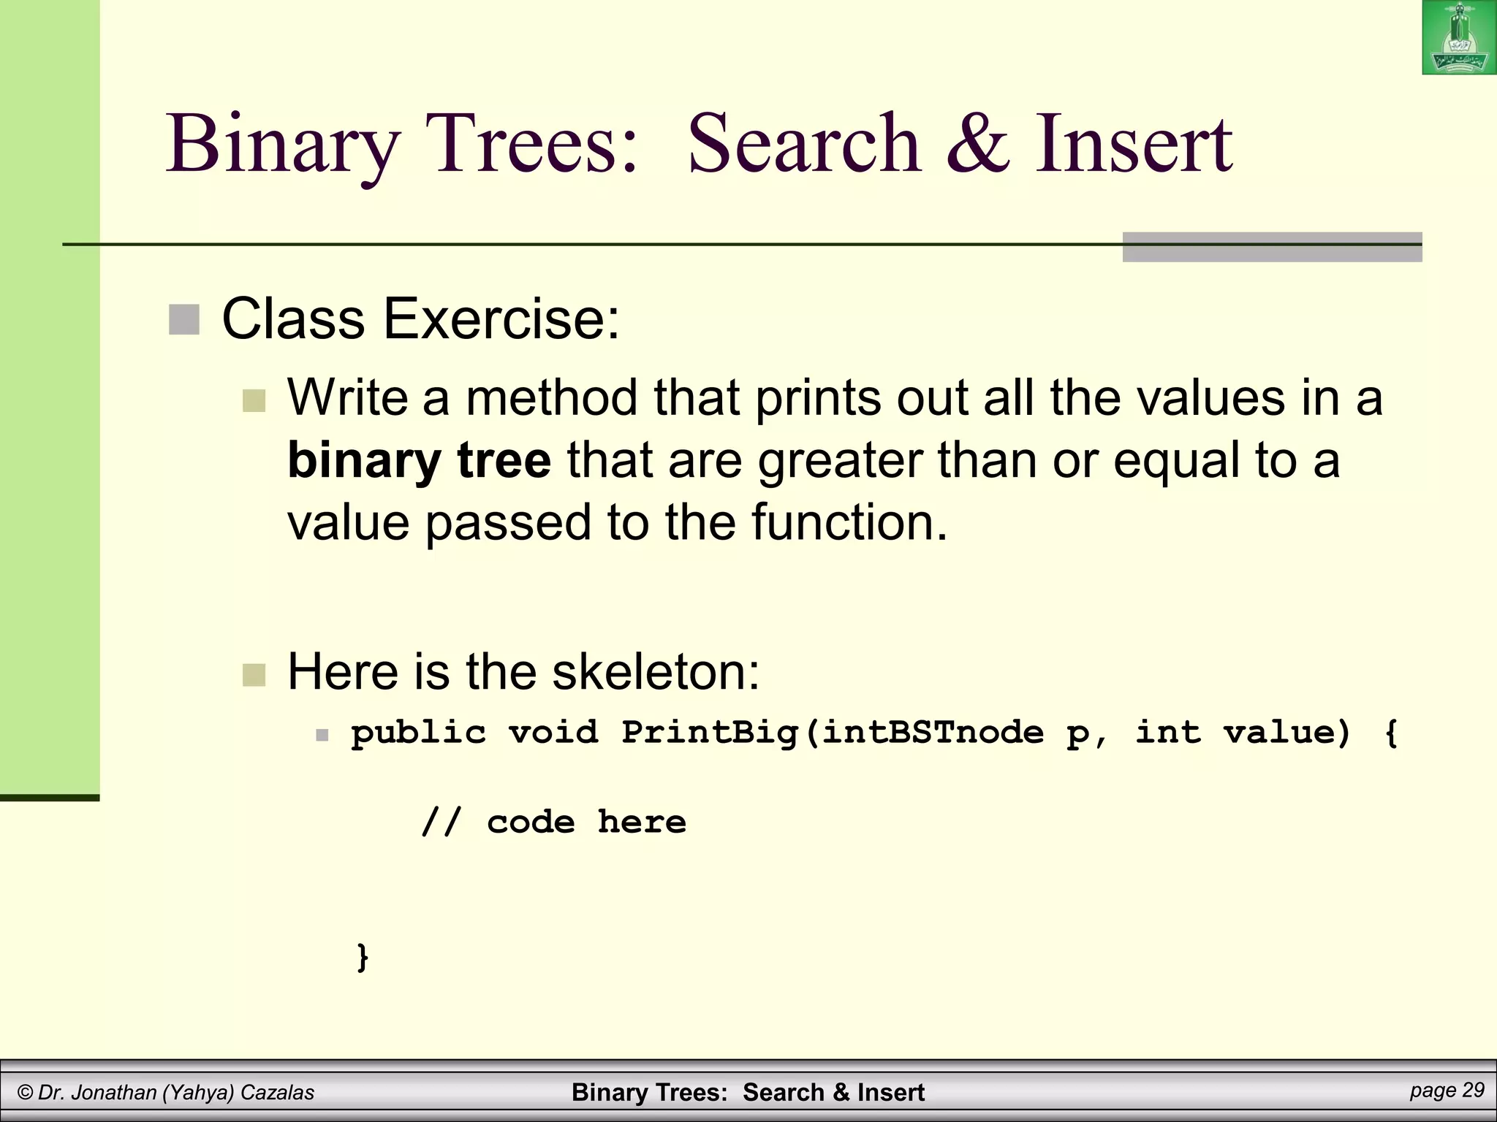Click the bold words 'binary tree'
Image resolution: width=1497 pixels, height=1122 pixels.
pos(419,462)
